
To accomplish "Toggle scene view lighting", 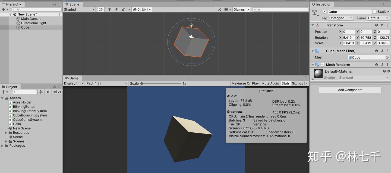I will [x=109, y=9].
